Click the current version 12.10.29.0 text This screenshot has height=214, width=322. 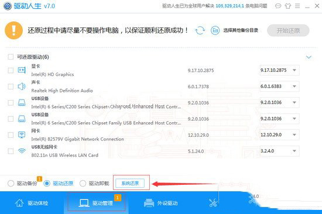click(198, 135)
